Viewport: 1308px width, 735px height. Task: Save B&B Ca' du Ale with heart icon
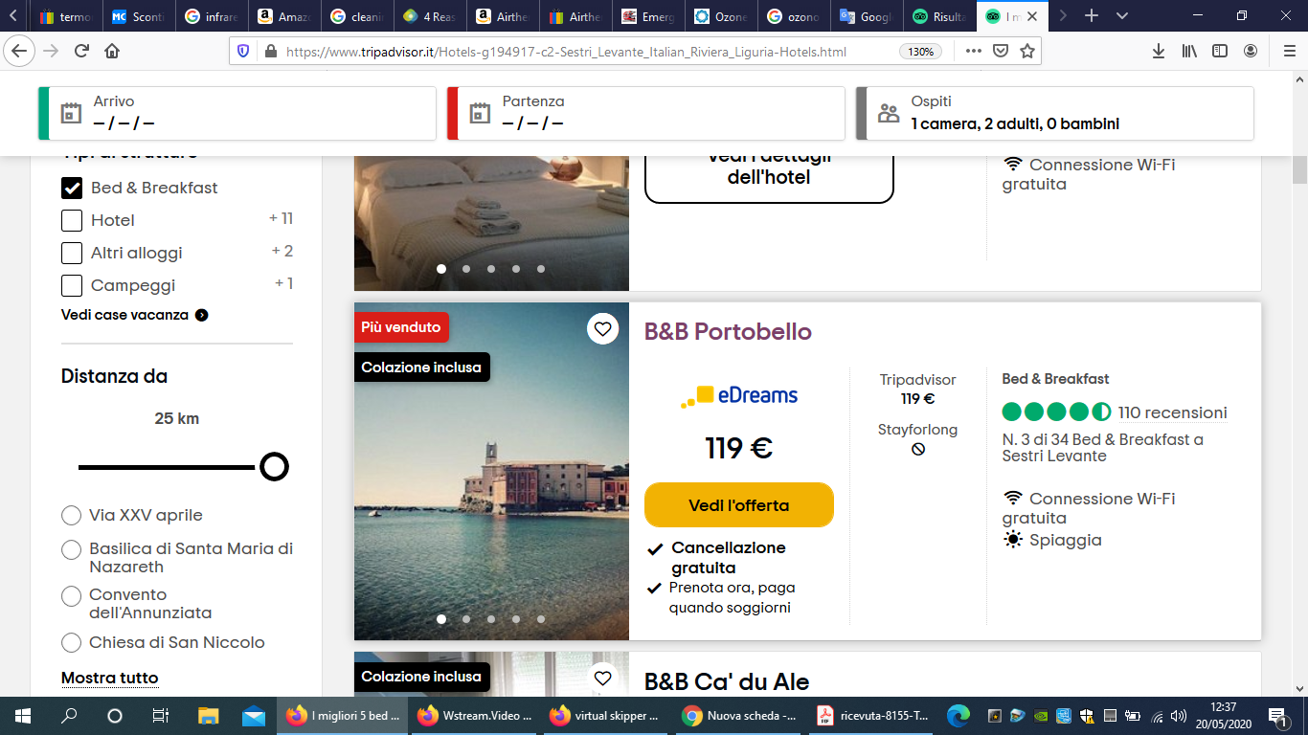[602, 678]
